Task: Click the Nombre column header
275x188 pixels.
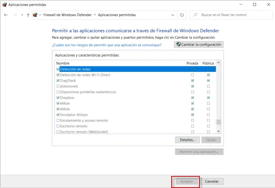Action: click(x=63, y=63)
